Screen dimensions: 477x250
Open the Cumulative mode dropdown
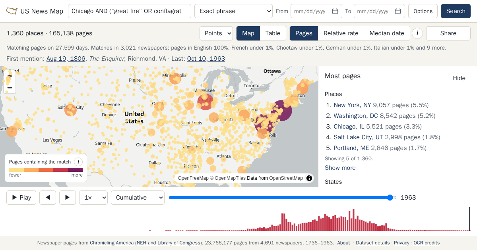[x=138, y=198]
